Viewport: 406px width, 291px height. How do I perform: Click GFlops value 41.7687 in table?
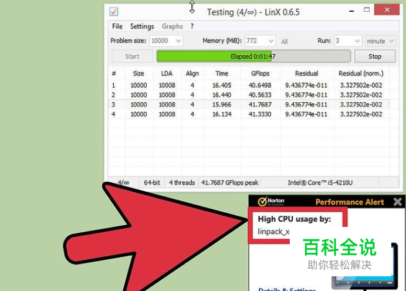coord(260,105)
